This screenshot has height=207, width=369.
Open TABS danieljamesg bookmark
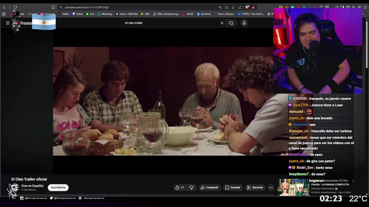coord(166,14)
